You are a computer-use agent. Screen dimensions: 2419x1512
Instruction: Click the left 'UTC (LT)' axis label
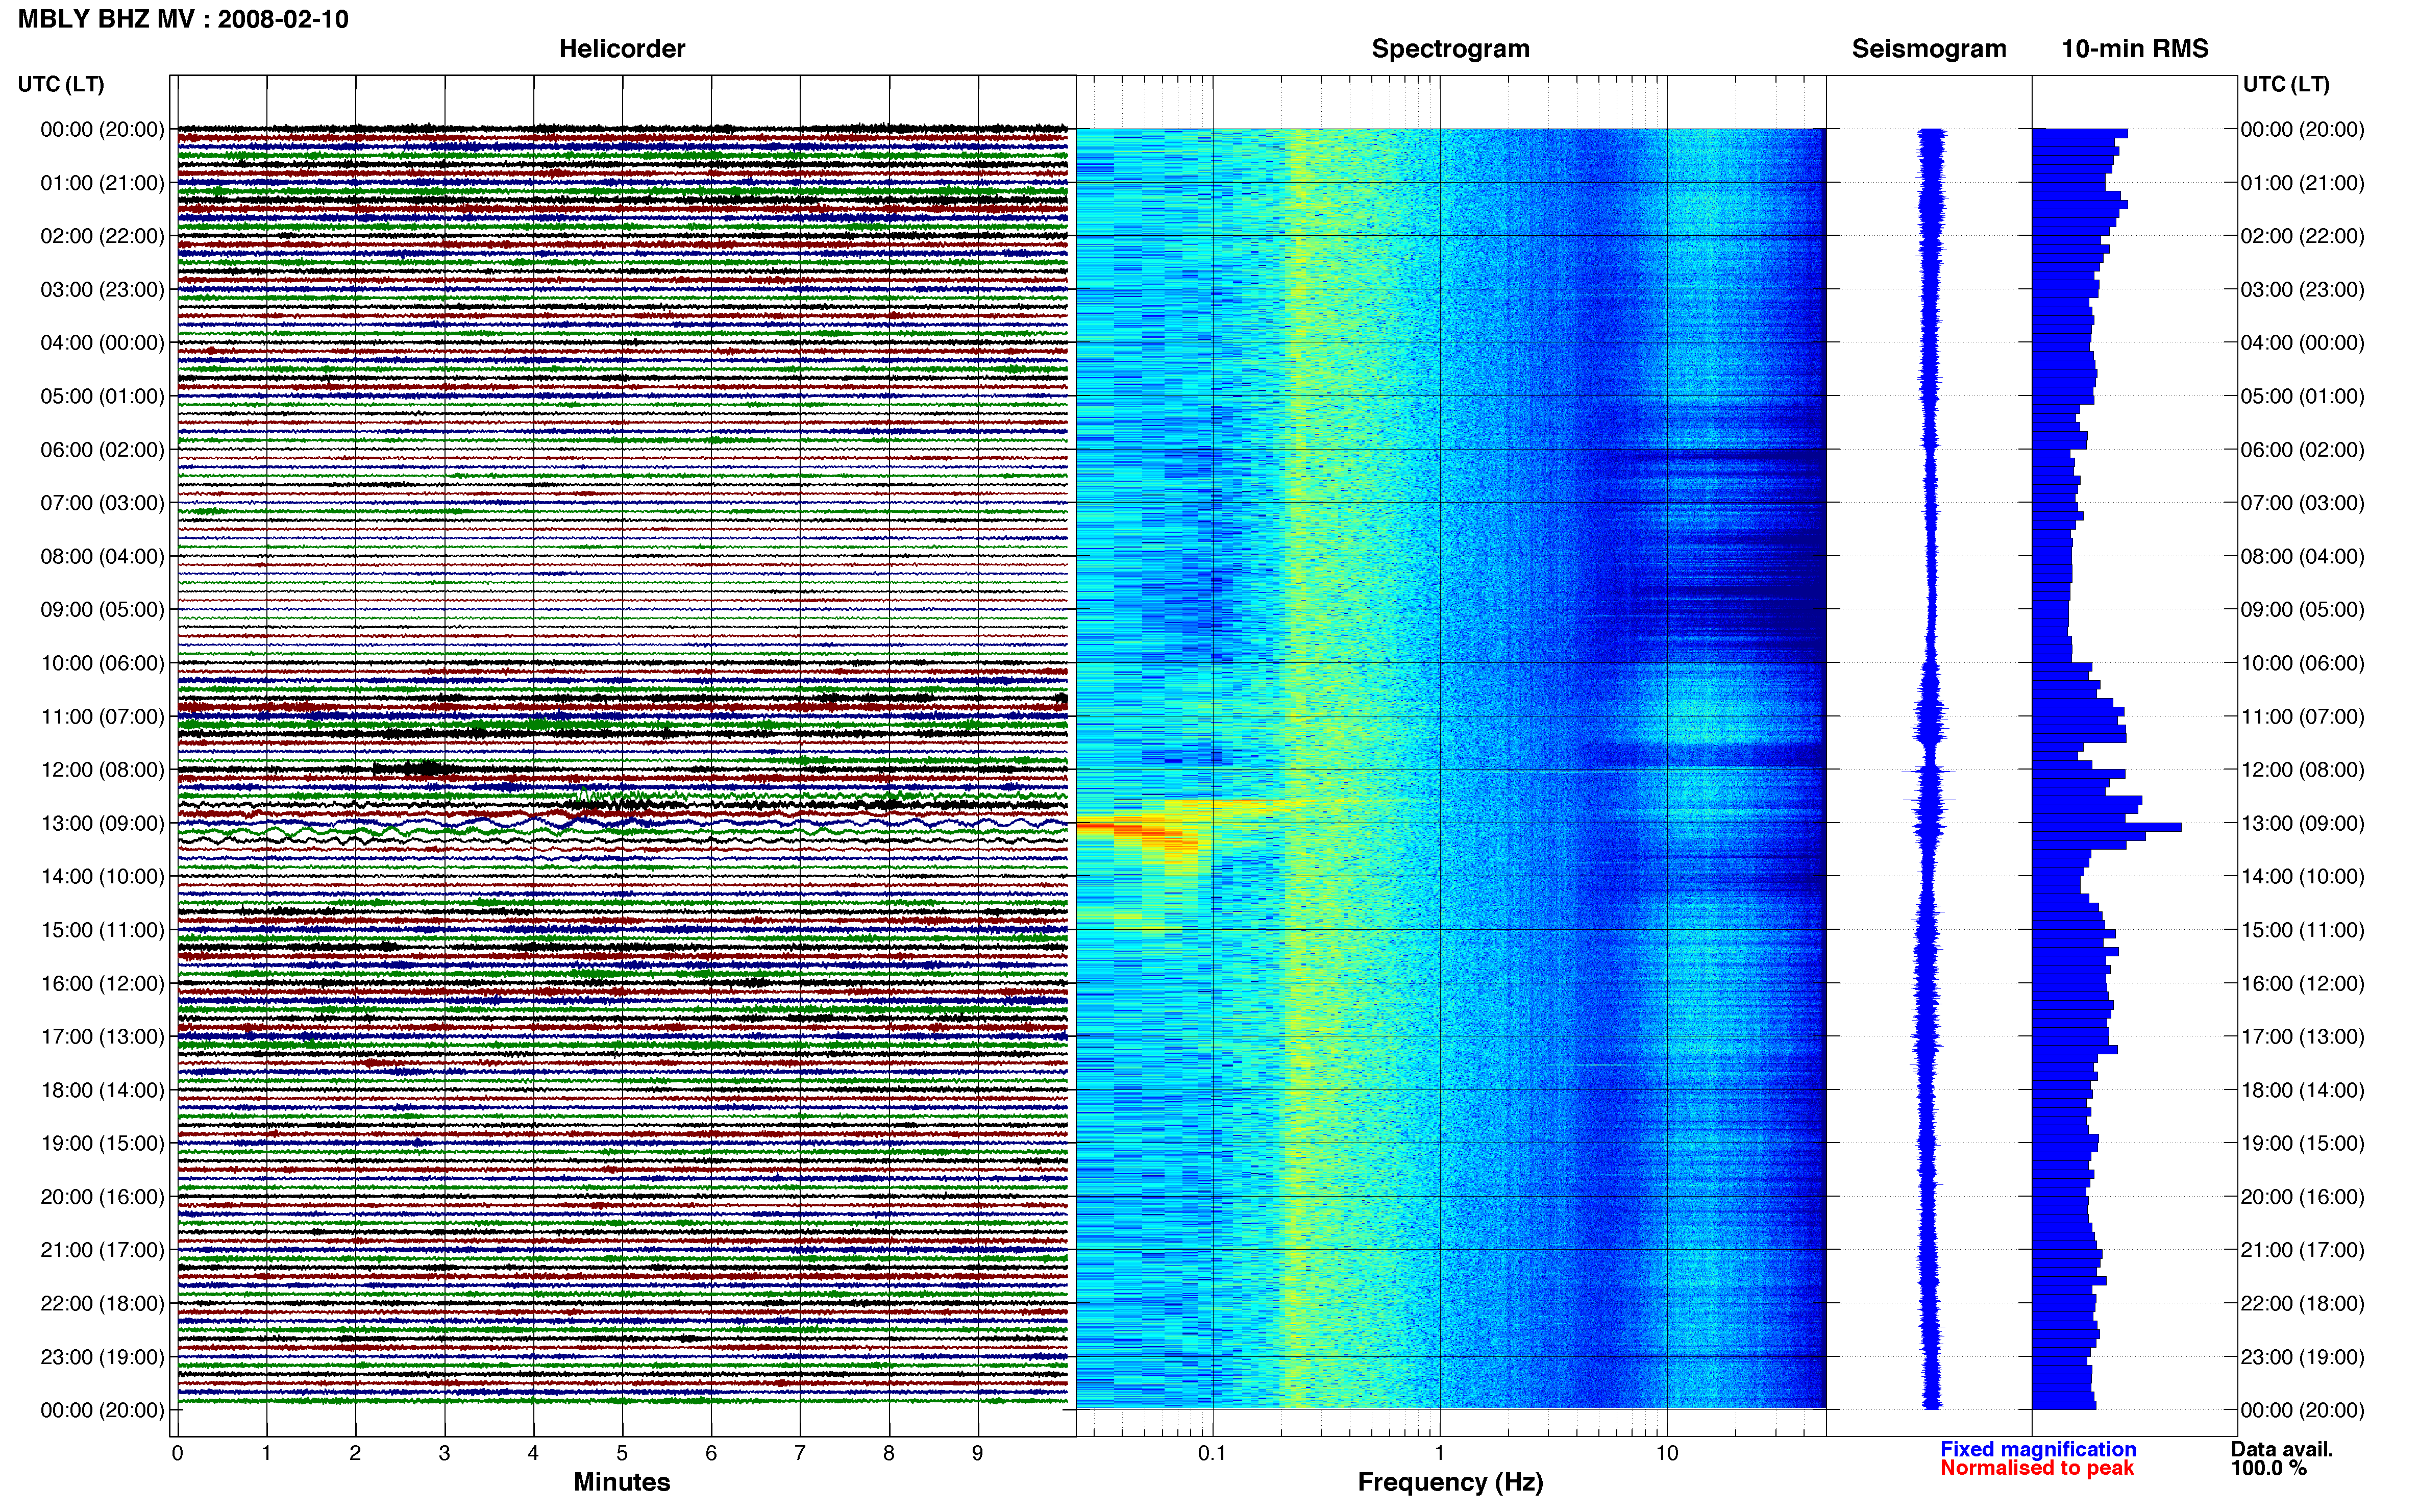[x=61, y=84]
